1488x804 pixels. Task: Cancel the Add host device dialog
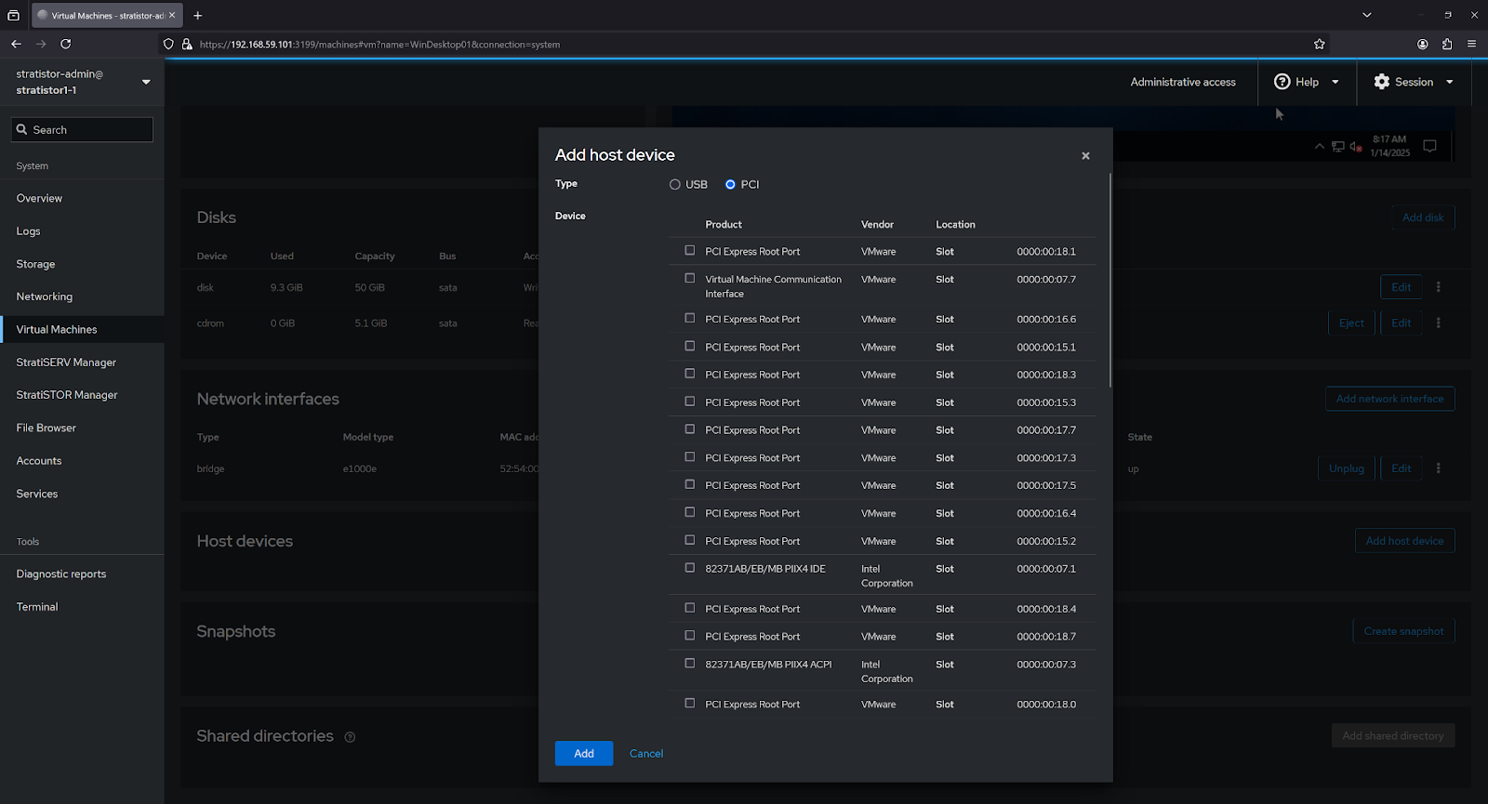coord(646,754)
